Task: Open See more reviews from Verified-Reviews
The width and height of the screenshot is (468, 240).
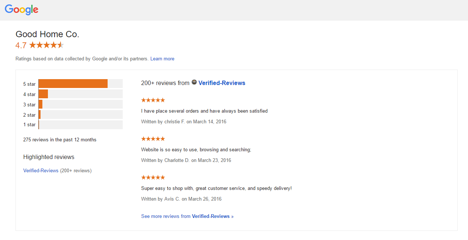Action: (187, 216)
